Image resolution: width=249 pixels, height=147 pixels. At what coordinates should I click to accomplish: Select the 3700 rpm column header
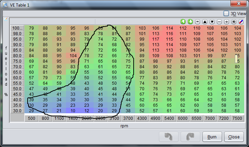click(x=128, y=118)
